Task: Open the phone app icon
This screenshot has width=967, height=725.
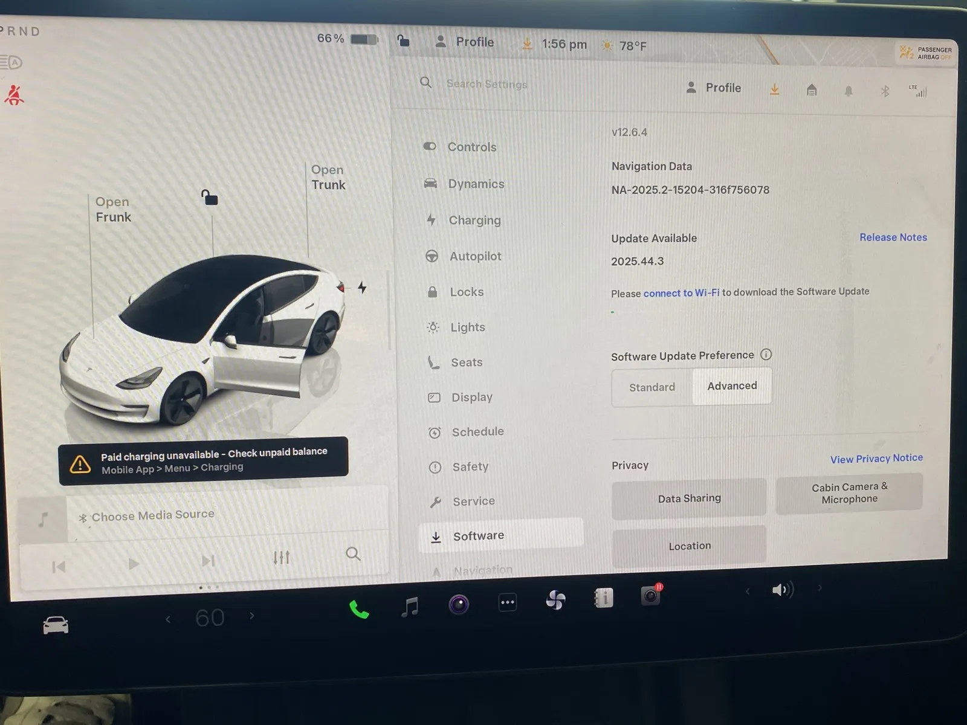Action: pyautogui.click(x=359, y=609)
